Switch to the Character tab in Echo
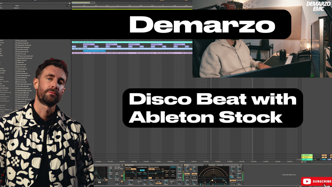Image resolution: width=332 pixels, height=187 pixels. [x=220, y=165]
